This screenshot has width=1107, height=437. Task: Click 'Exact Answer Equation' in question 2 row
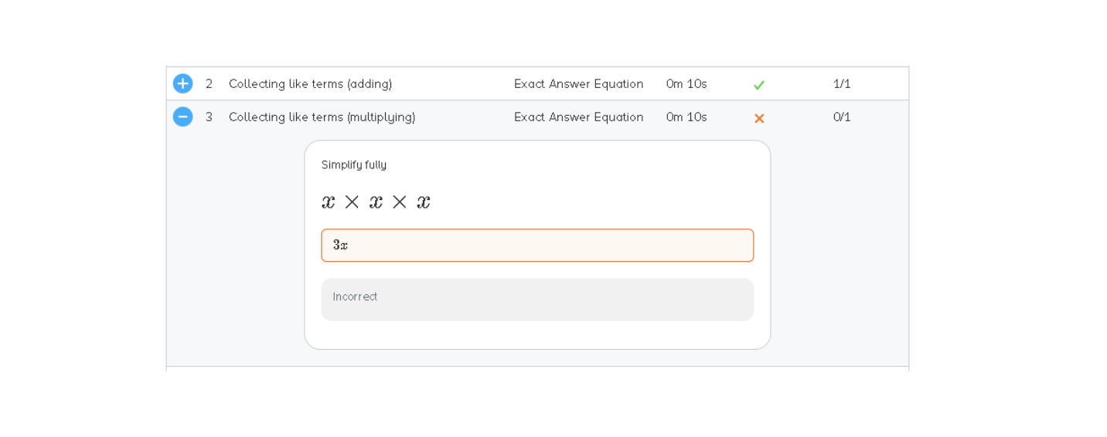pos(578,84)
